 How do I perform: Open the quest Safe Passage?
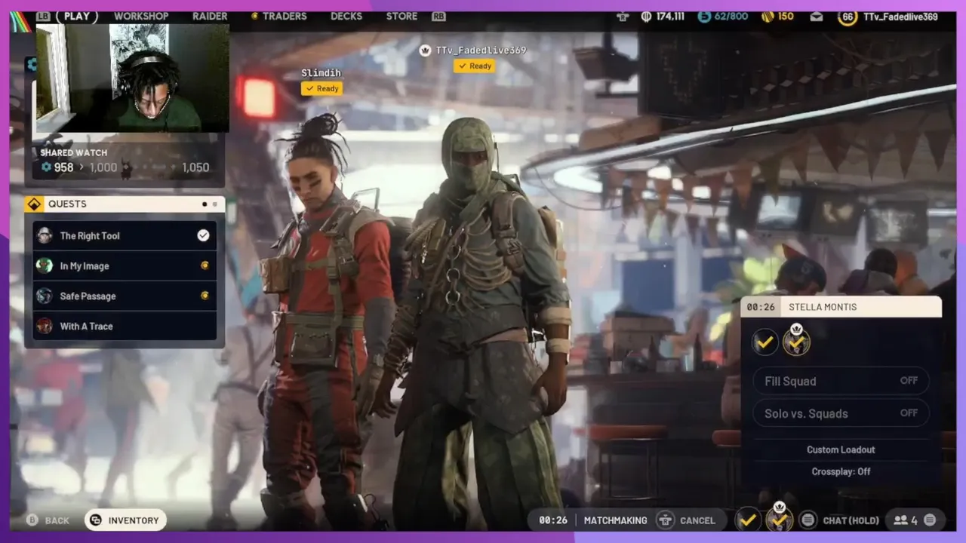[x=125, y=296]
